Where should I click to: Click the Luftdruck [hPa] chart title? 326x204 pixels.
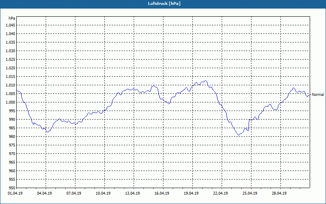click(164, 4)
